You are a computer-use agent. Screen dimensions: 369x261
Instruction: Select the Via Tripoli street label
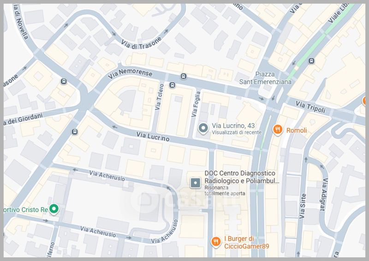pyautogui.click(x=310, y=107)
